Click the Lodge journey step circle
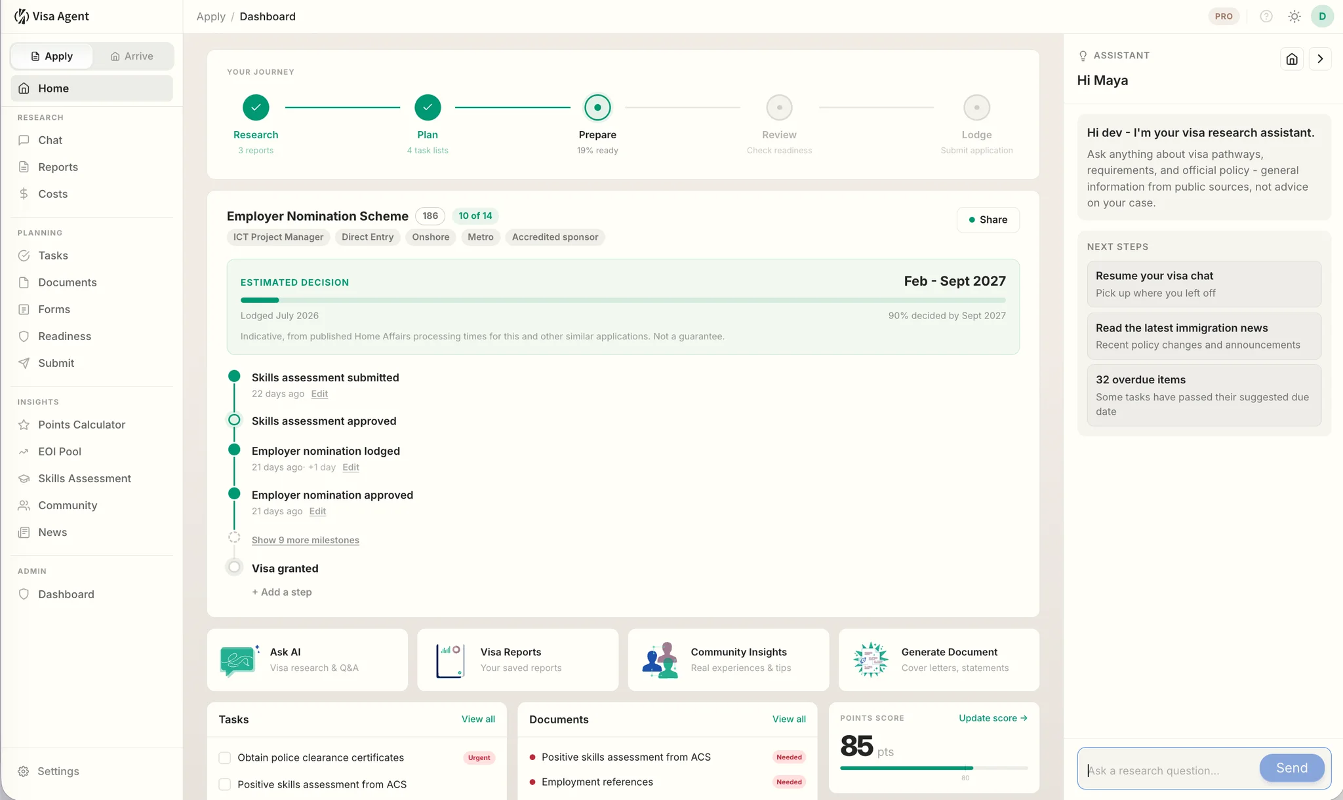This screenshot has width=1343, height=800. [976, 107]
